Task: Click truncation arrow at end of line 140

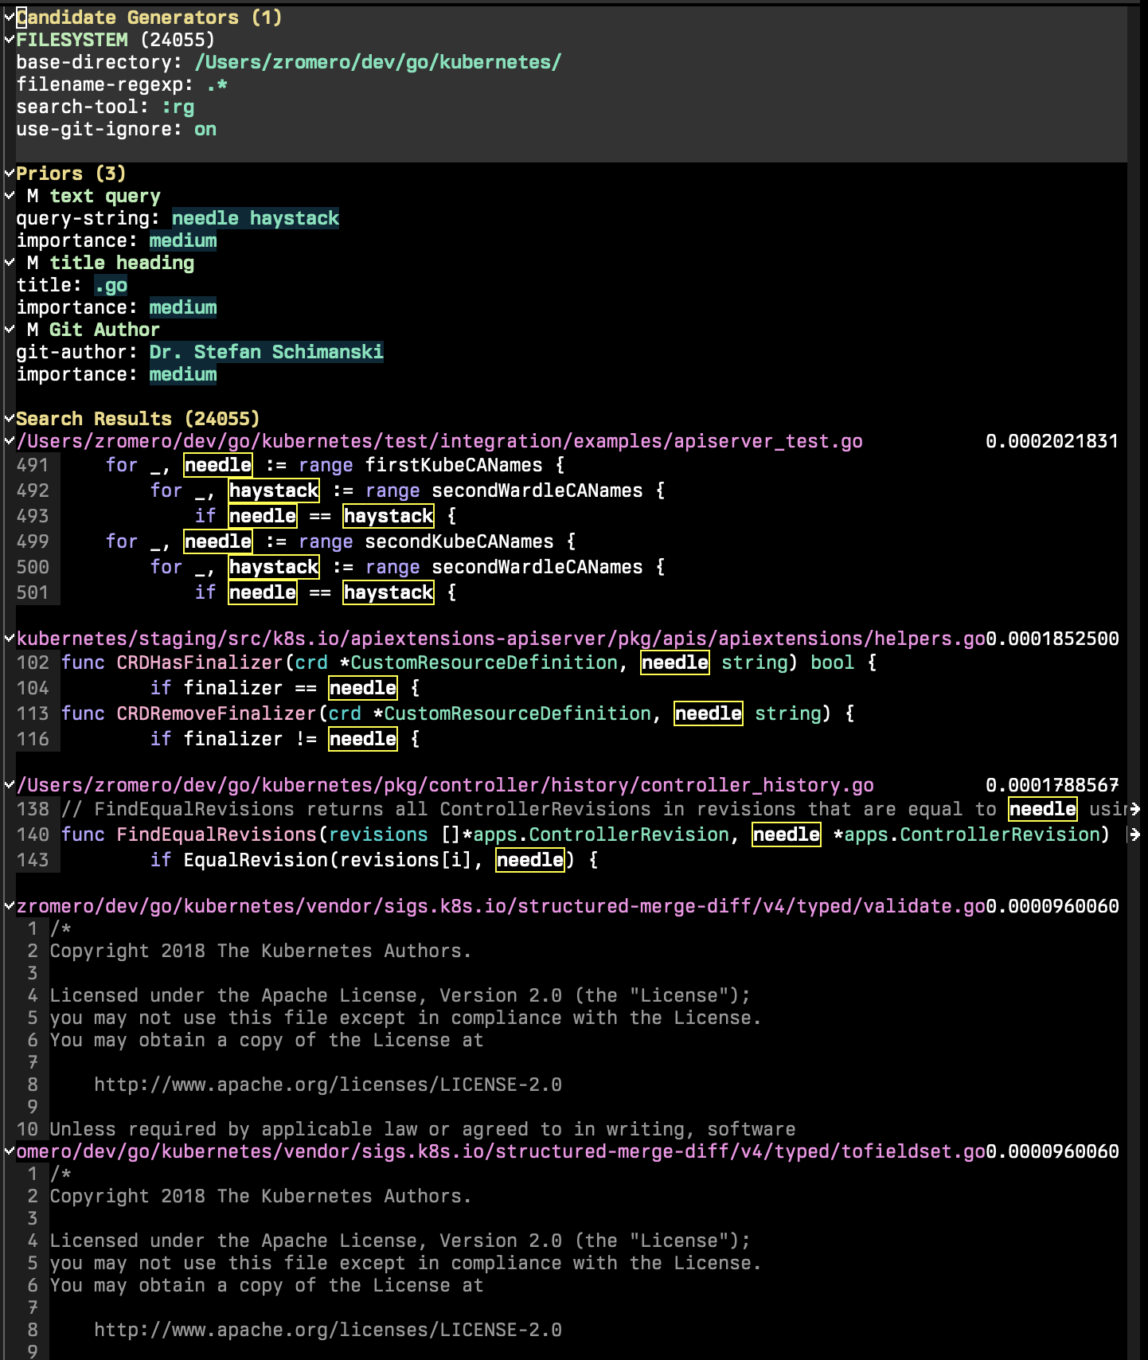Action: [x=1134, y=834]
